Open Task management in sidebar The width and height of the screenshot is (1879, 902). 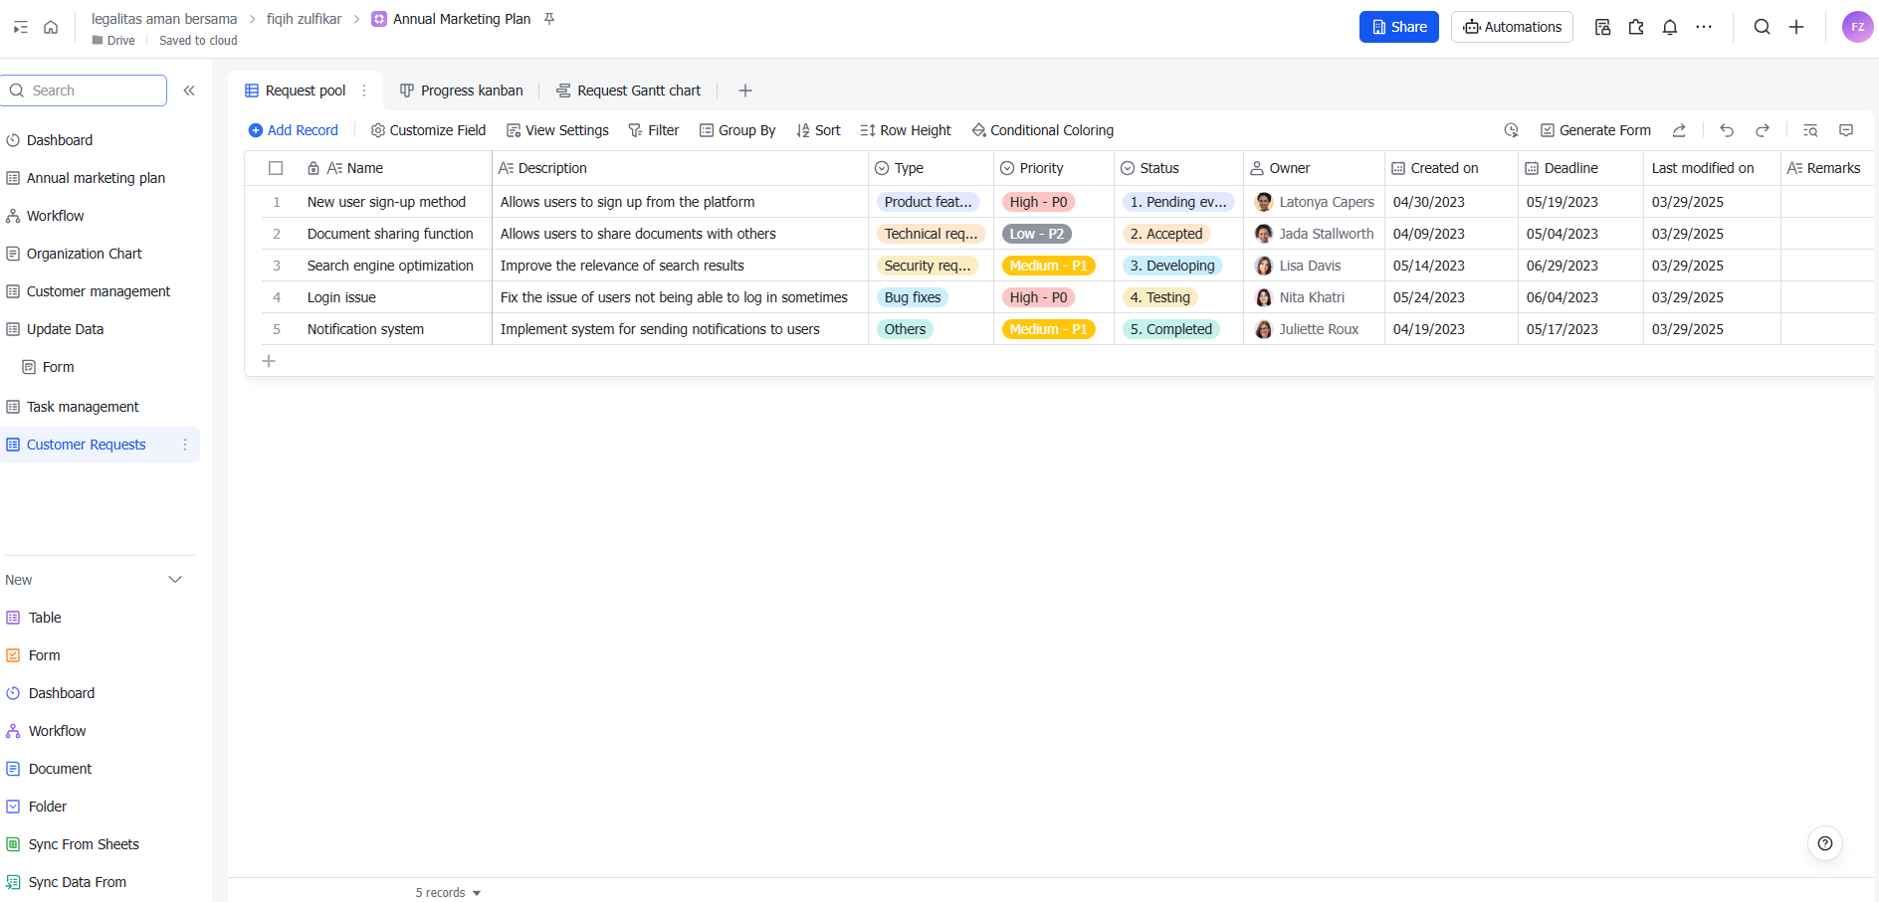(83, 407)
